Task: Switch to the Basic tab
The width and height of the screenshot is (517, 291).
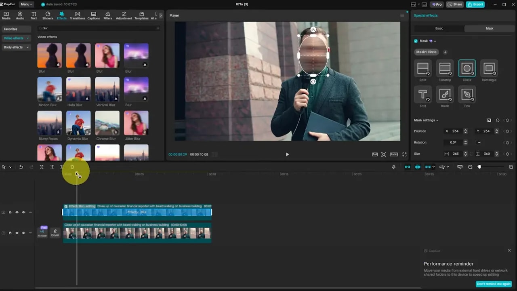Action: (x=439, y=28)
